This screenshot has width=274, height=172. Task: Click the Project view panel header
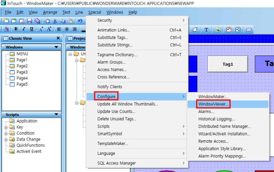[x=76, y=38]
